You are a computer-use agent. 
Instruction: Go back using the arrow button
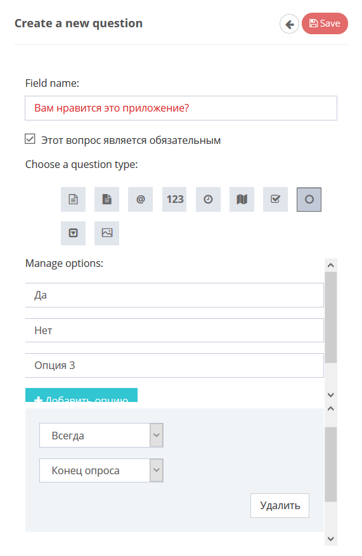[x=289, y=24]
